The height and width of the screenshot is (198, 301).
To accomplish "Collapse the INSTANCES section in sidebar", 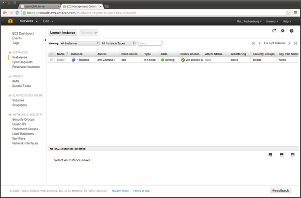I will pos(10,52).
